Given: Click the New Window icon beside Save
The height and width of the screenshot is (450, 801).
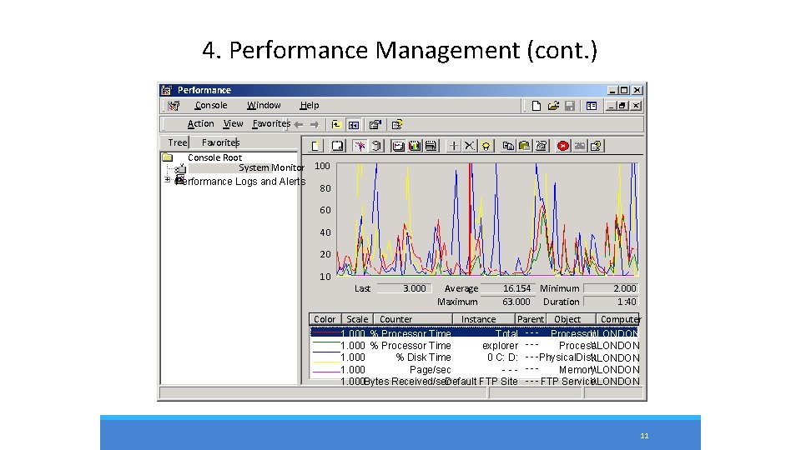Looking at the screenshot, I should [592, 106].
